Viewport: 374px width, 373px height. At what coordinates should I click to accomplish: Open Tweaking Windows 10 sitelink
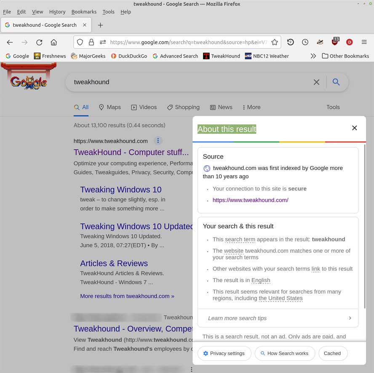pyautogui.click(x=121, y=190)
